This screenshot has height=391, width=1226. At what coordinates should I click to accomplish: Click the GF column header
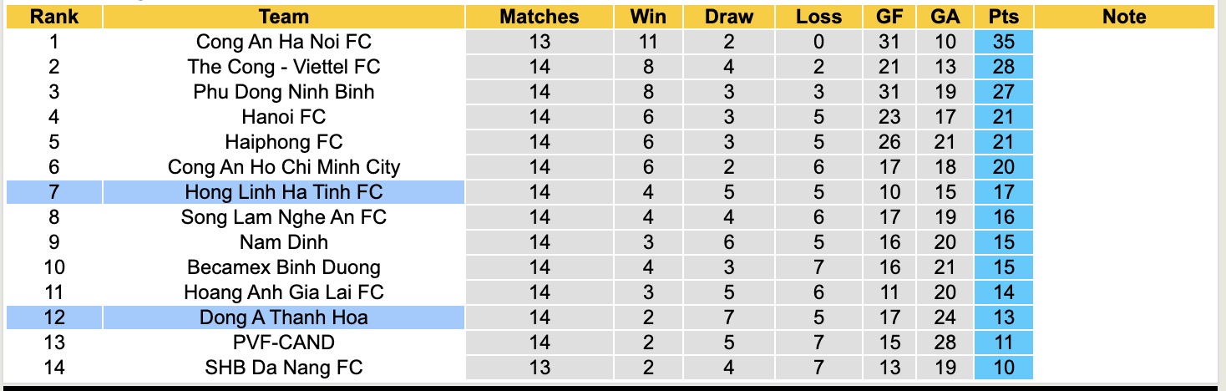889,17
